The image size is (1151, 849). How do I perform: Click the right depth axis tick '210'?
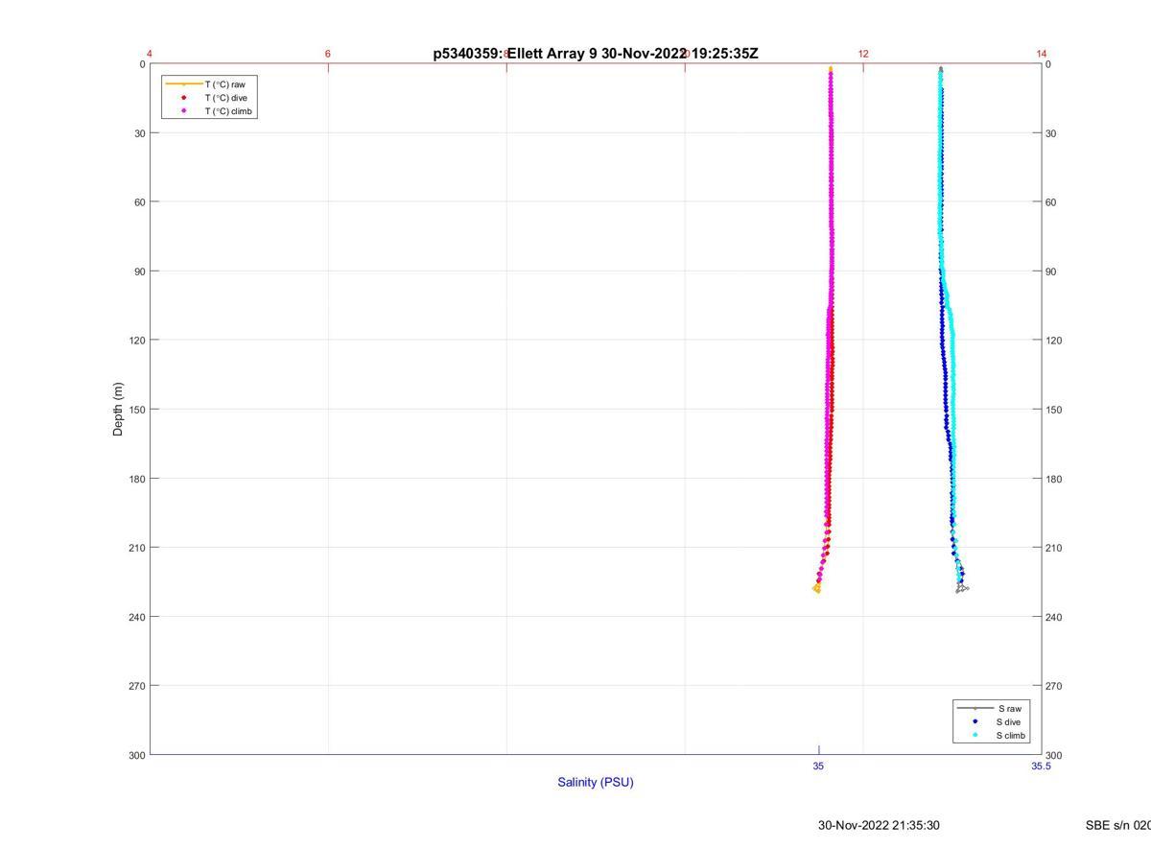1054,548
